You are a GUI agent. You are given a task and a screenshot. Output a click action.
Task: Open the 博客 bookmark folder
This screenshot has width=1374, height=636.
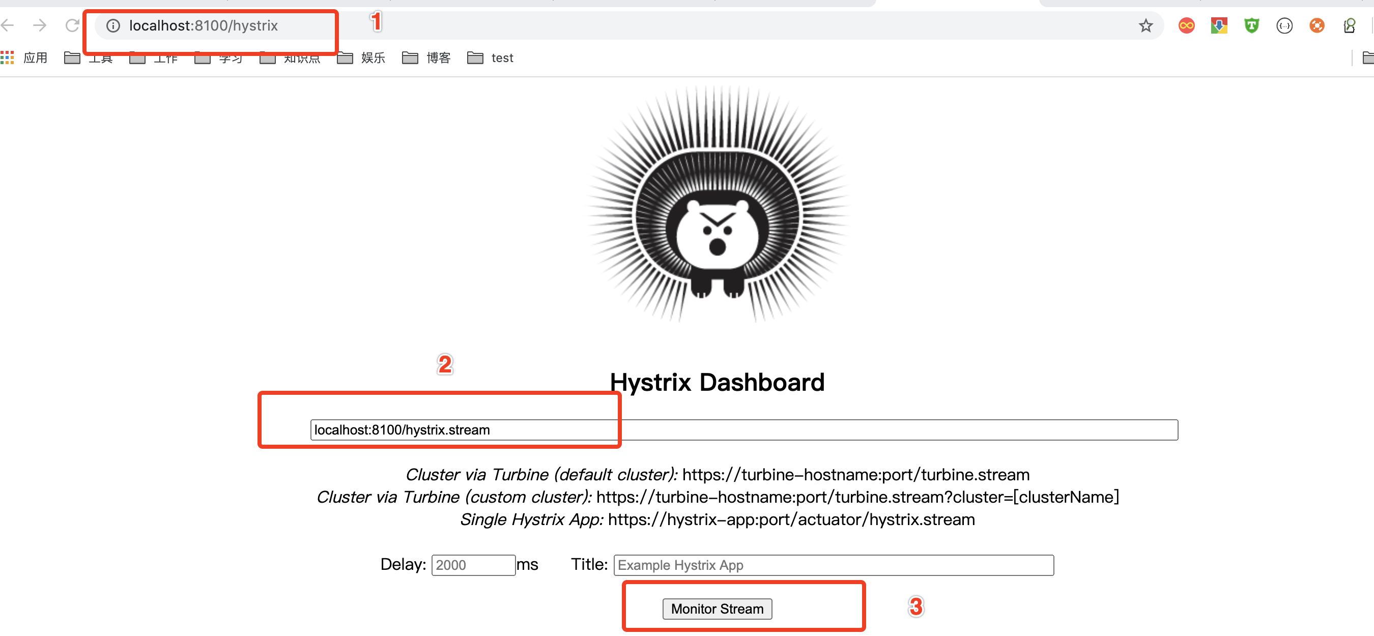(426, 57)
